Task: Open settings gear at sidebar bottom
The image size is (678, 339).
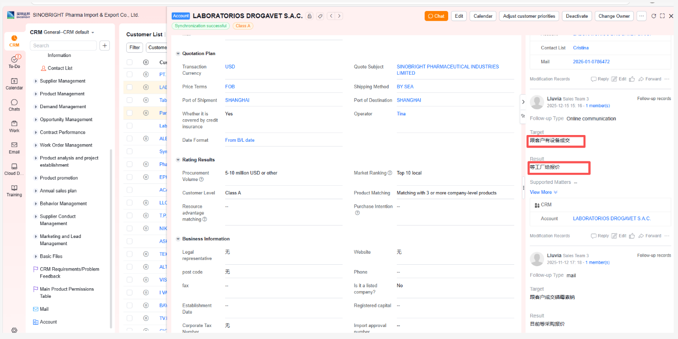Action: (14, 330)
